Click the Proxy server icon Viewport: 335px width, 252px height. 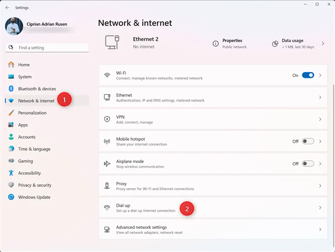pos(107,186)
